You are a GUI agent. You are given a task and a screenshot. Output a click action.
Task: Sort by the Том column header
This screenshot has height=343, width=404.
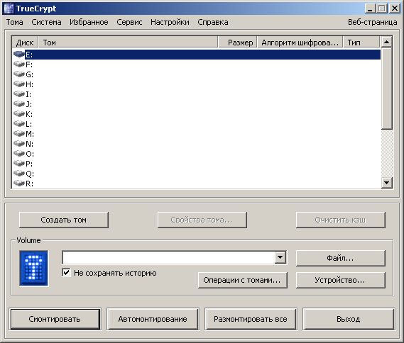click(128, 43)
